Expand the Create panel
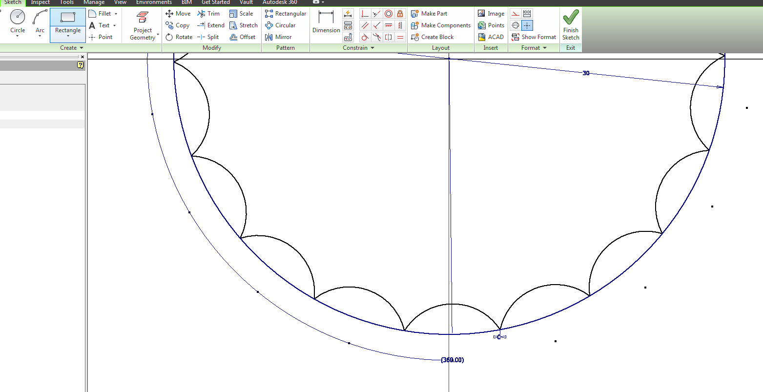763x392 pixels. 72,48
